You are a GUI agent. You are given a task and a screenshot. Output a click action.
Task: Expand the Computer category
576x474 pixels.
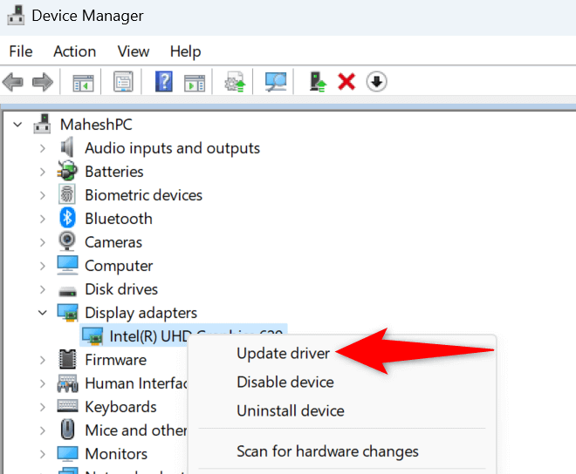tap(43, 266)
